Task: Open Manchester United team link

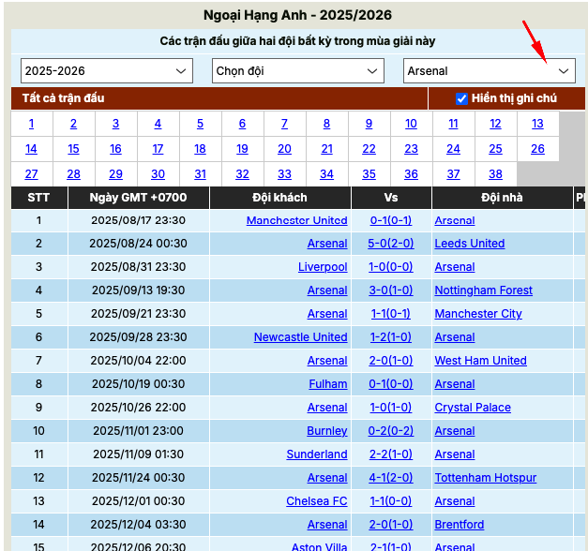Action: (296, 220)
